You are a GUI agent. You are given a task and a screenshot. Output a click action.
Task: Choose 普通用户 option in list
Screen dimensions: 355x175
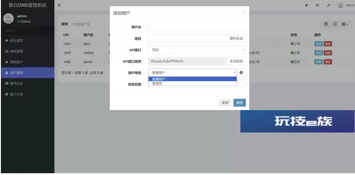point(192,79)
